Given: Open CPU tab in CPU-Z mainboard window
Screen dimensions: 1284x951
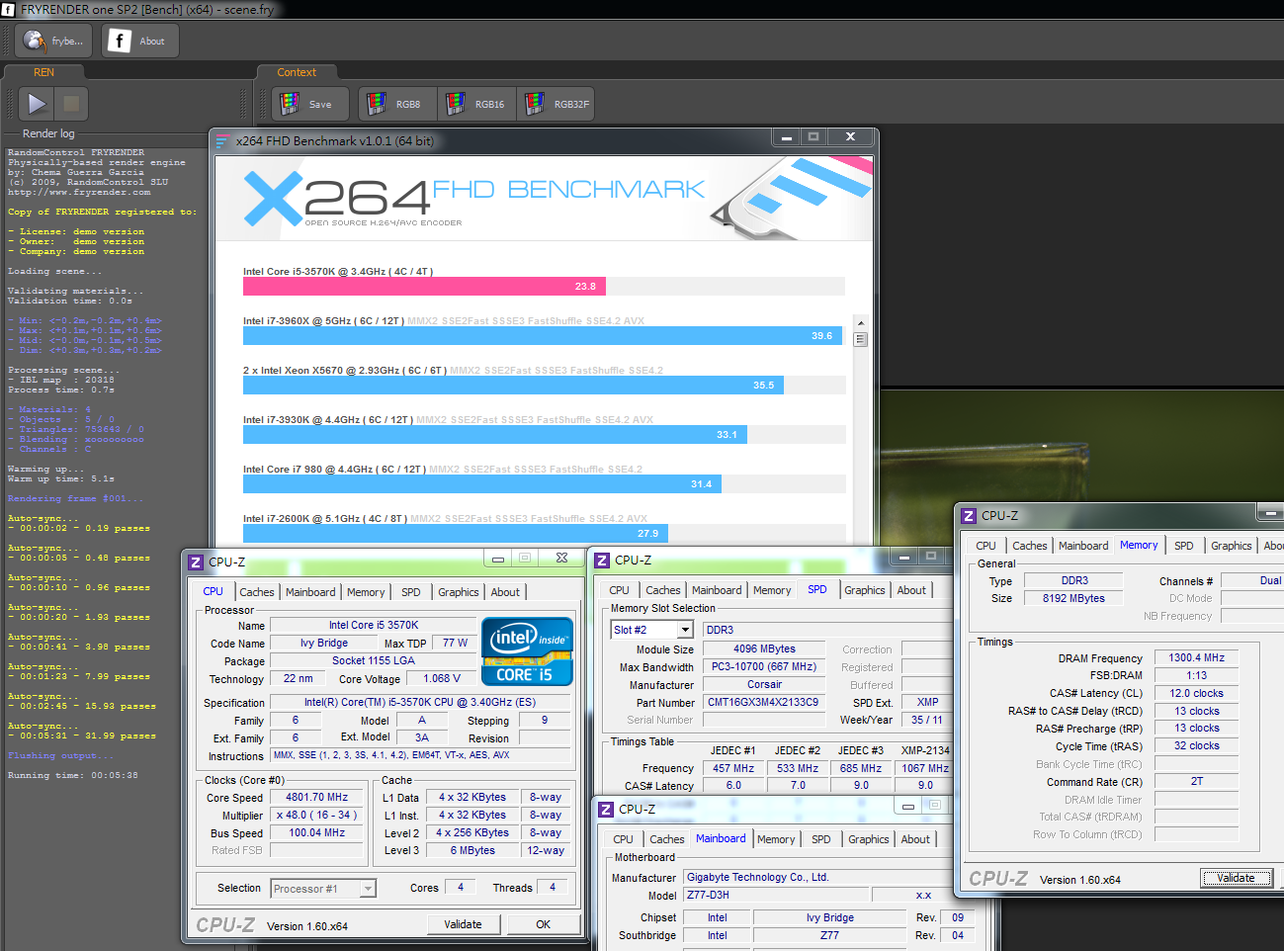Looking at the screenshot, I should 623,839.
